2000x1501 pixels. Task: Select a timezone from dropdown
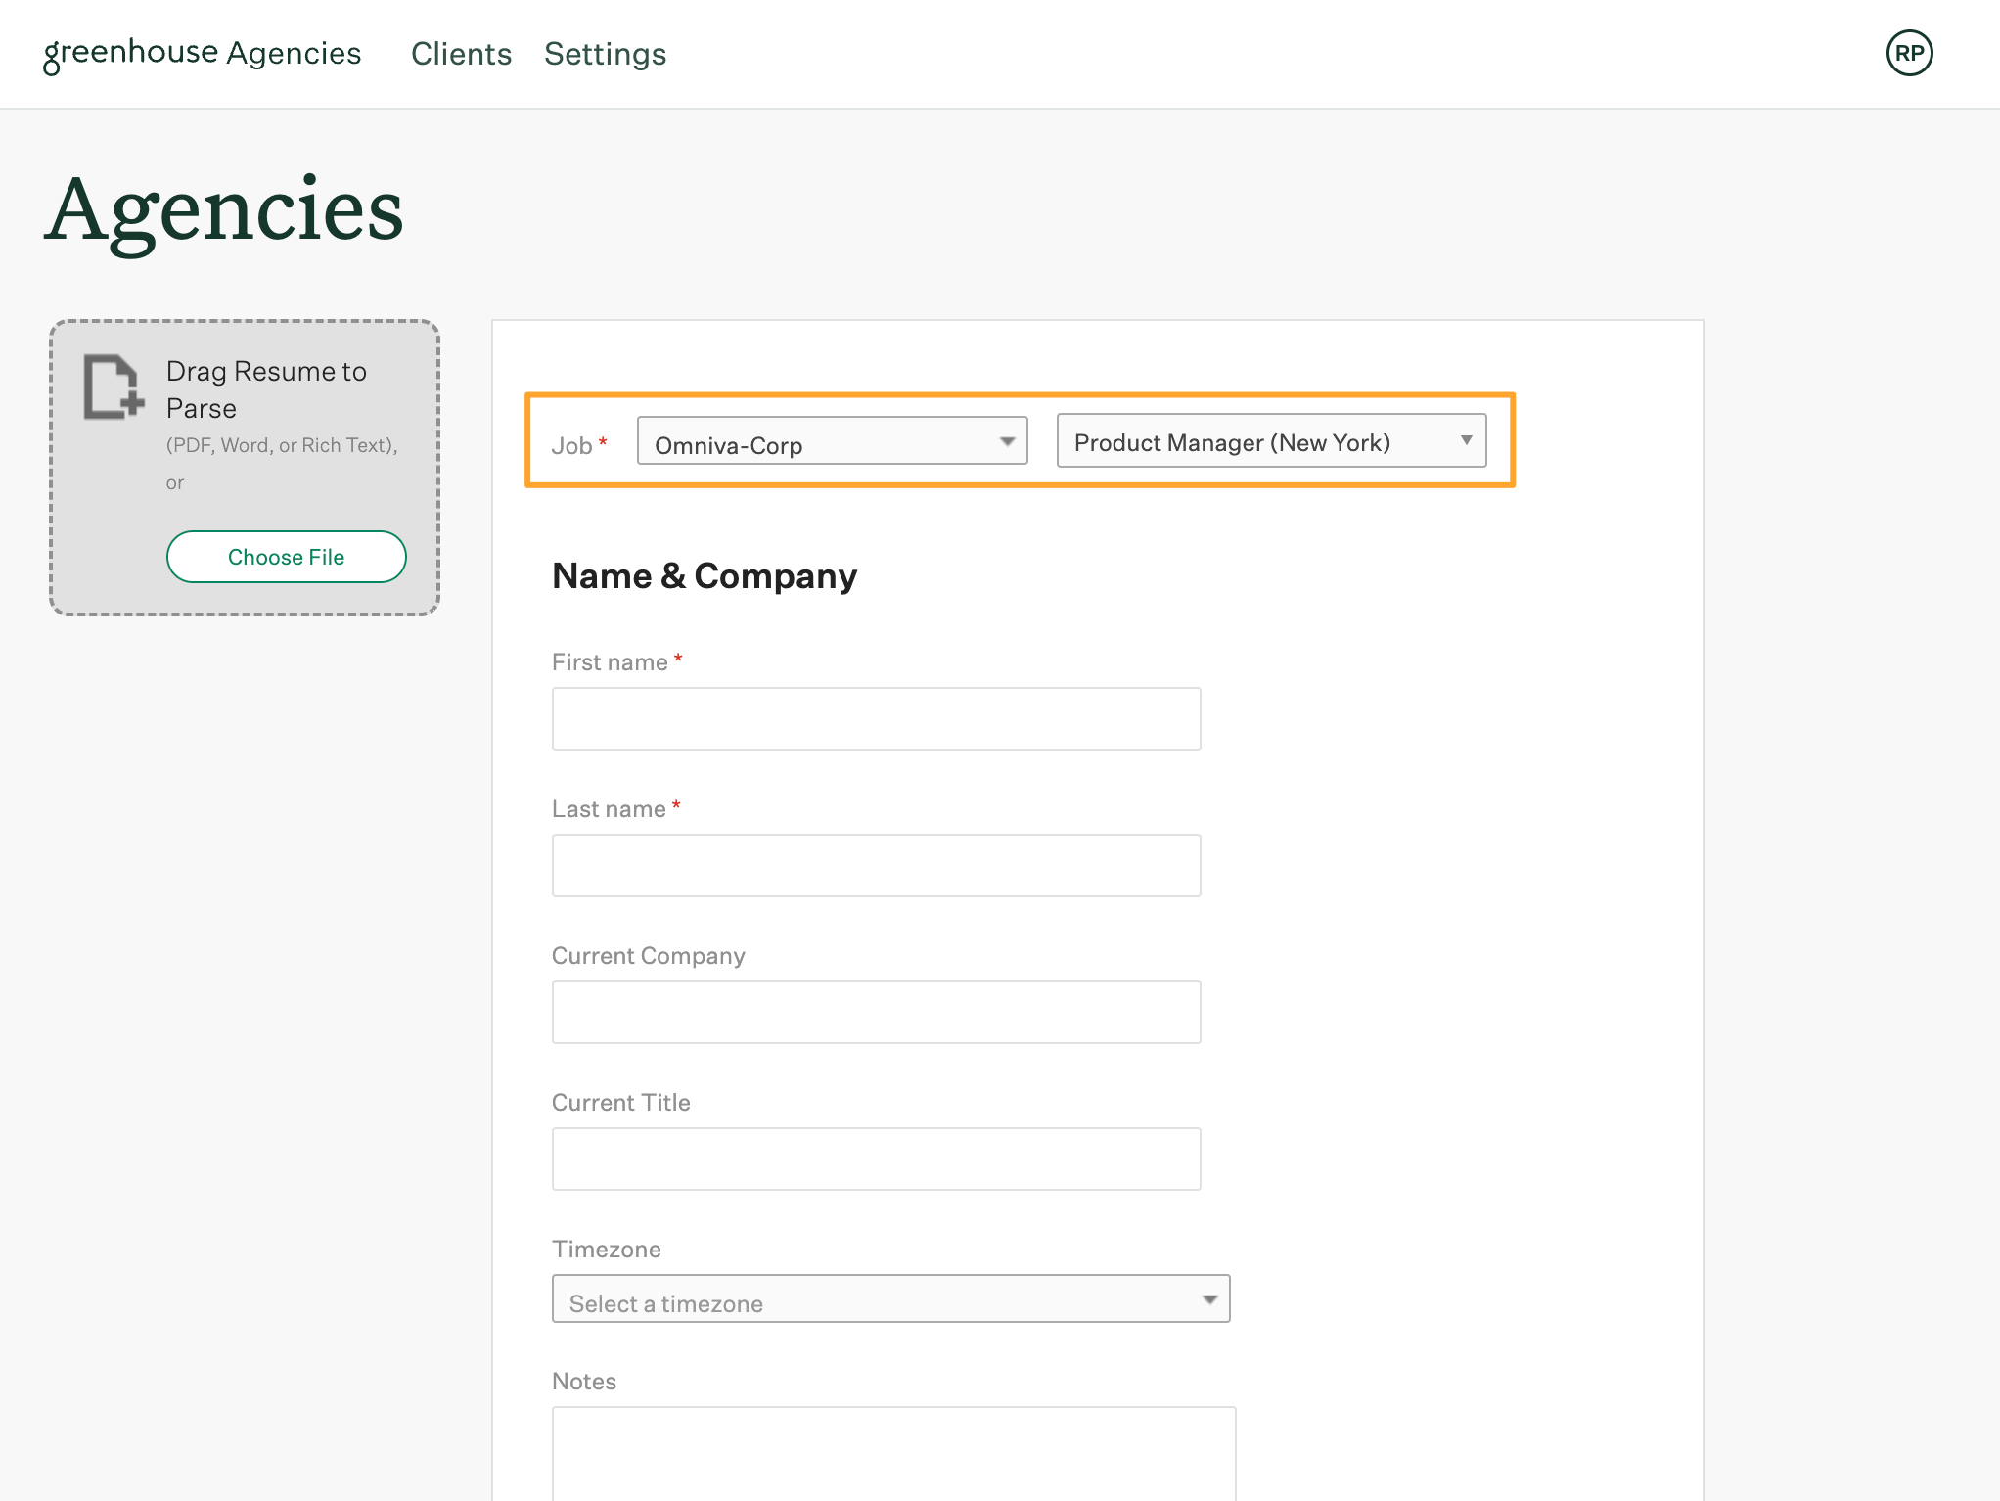[890, 1302]
